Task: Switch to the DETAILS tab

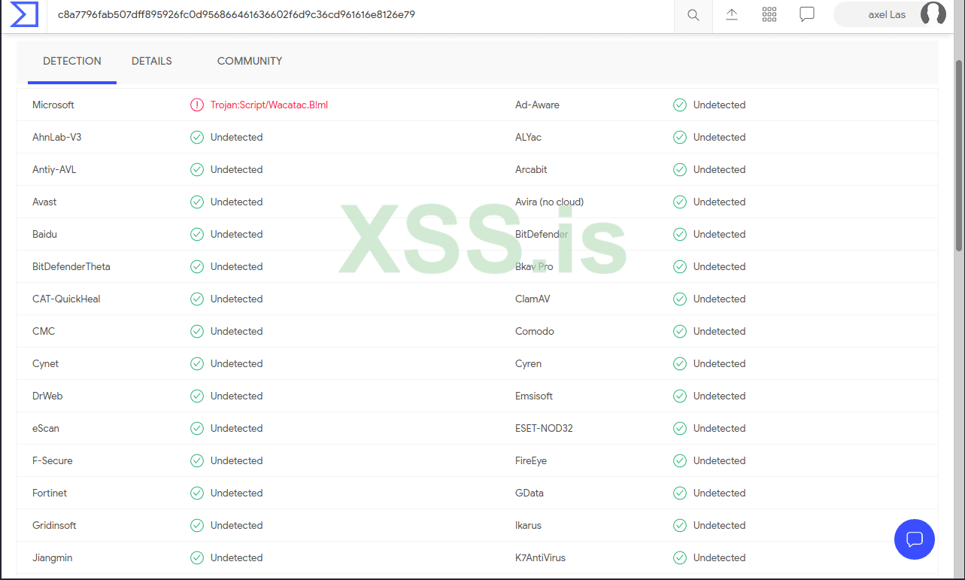Action: click(152, 61)
